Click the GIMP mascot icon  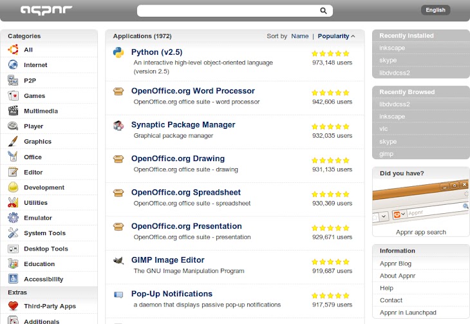click(x=118, y=260)
